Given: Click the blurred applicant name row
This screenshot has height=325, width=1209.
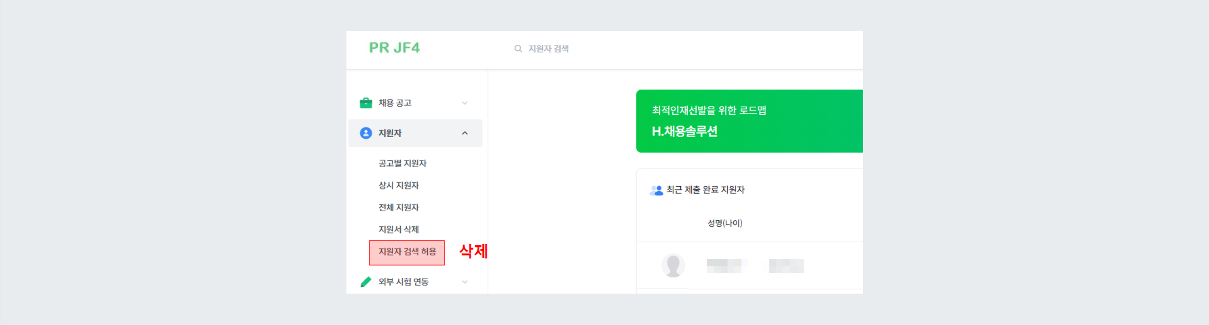Looking at the screenshot, I should tap(728, 265).
